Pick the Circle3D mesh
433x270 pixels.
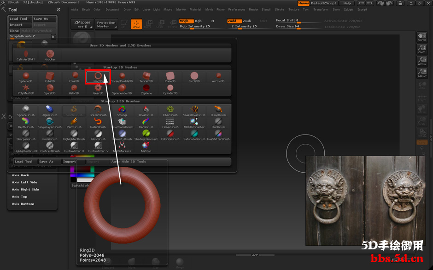(194, 77)
